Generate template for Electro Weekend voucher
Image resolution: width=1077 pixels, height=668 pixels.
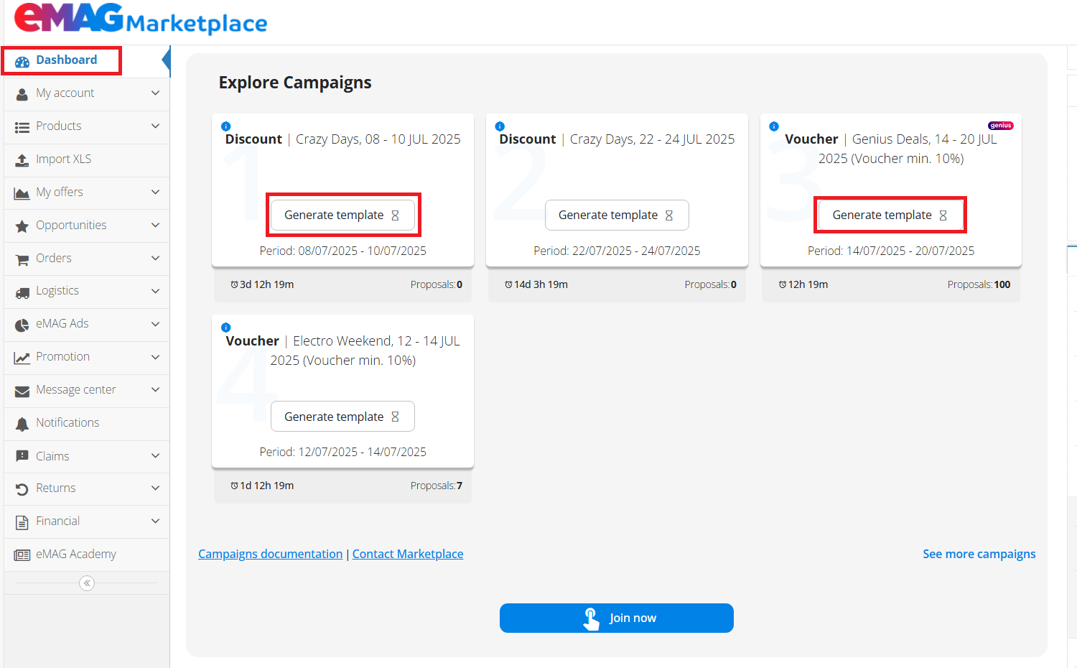coord(342,417)
